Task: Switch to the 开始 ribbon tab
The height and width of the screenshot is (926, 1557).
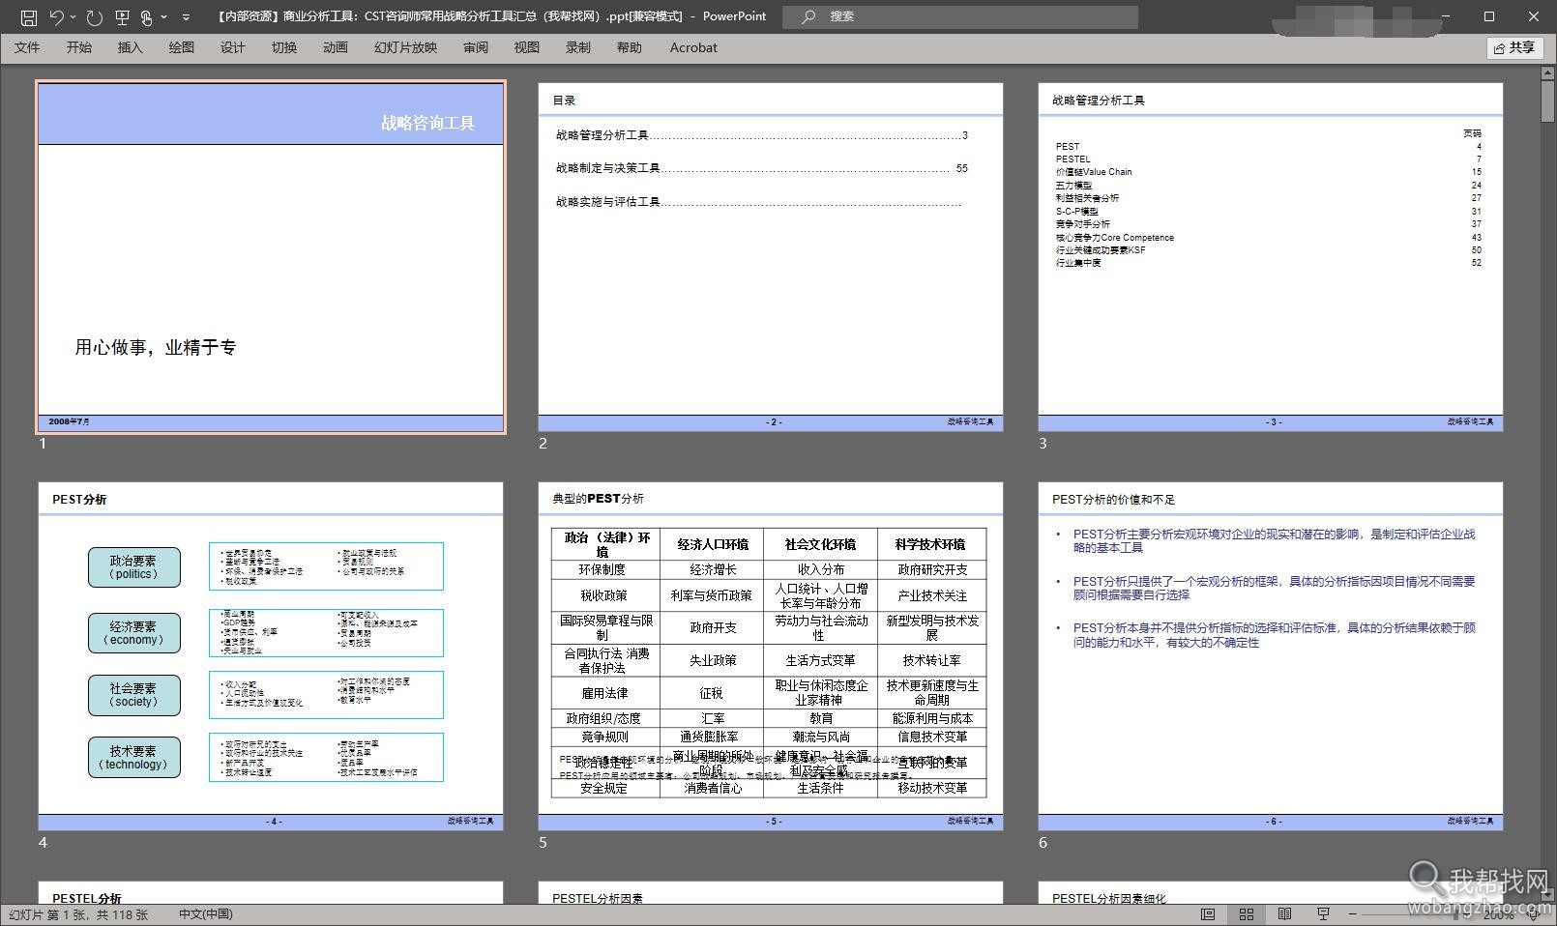Action: pyautogui.click(x=78, y=47)
